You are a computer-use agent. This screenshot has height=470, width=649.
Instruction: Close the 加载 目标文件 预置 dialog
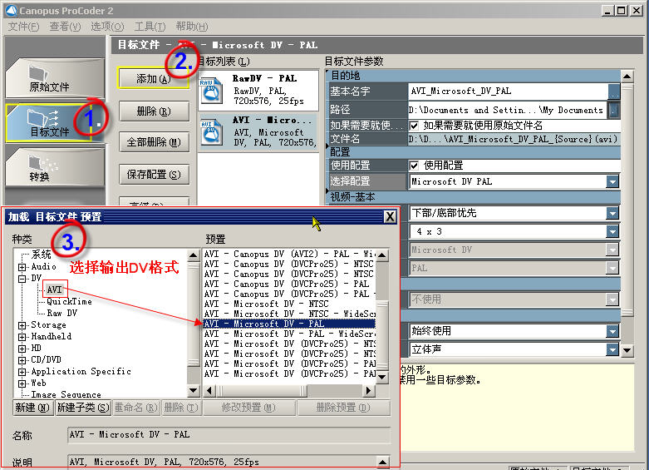click(x=390, y=217)
